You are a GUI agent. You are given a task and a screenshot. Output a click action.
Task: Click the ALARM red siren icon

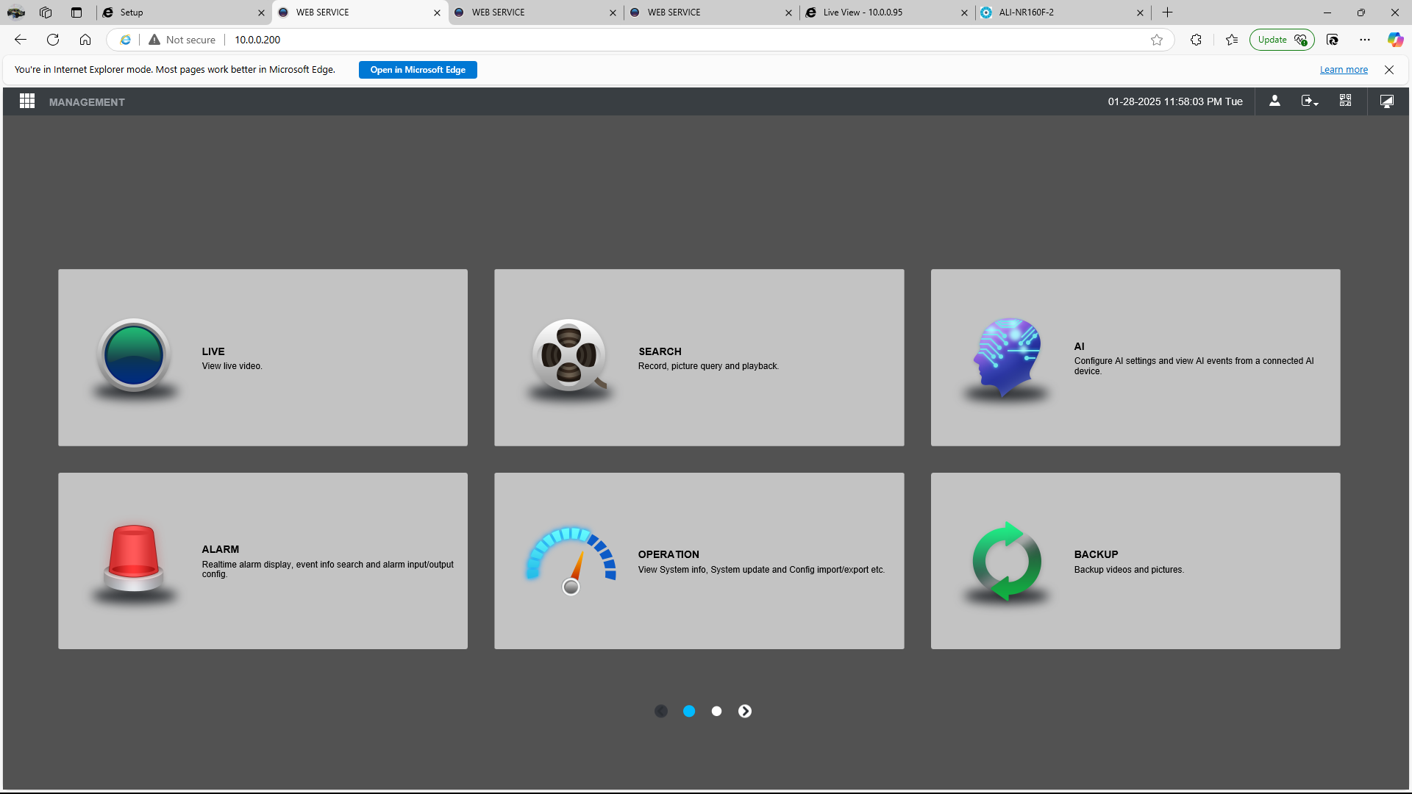click(x=133, y=559)
